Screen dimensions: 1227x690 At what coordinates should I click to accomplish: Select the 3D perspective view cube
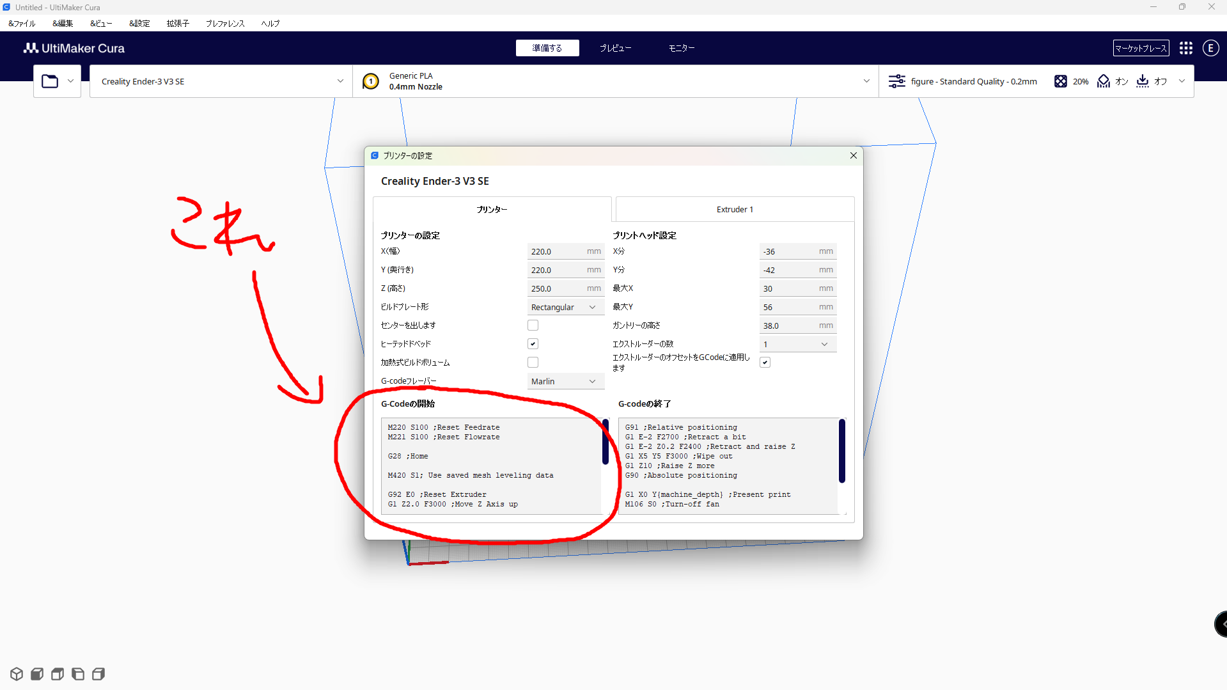(17, 674)
